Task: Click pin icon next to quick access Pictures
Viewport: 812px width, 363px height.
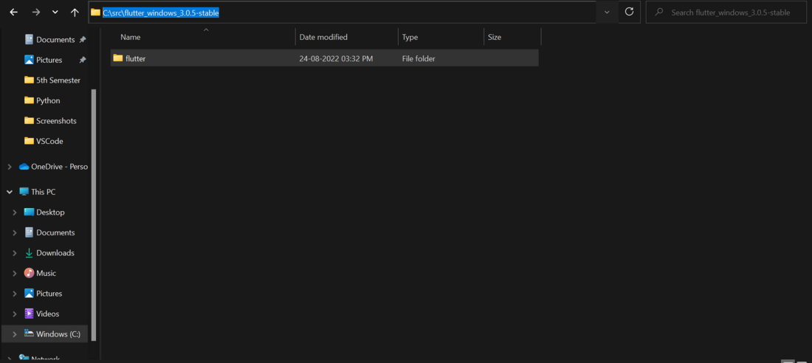Action: (x=83, y=60)
